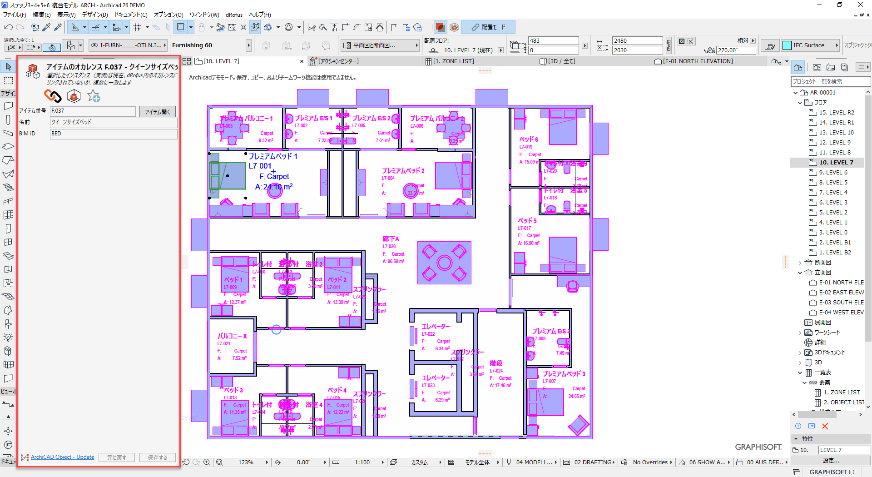Image resolution: width=872 pixels, height=477 pixels.
Task: Open the ArchiCAD Object - Update link
Action: (62, 457)
